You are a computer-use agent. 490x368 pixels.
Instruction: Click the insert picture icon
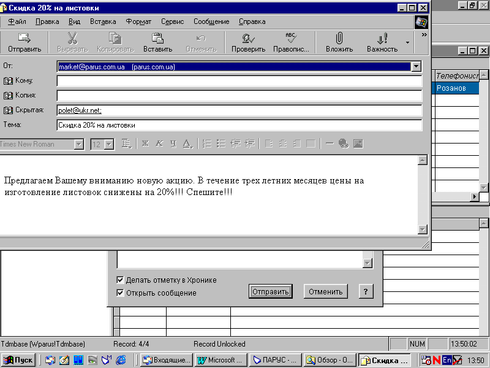tap(358, 144)
